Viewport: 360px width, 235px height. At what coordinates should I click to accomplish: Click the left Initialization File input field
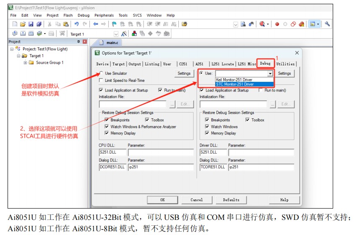click(x=134, y=104)
